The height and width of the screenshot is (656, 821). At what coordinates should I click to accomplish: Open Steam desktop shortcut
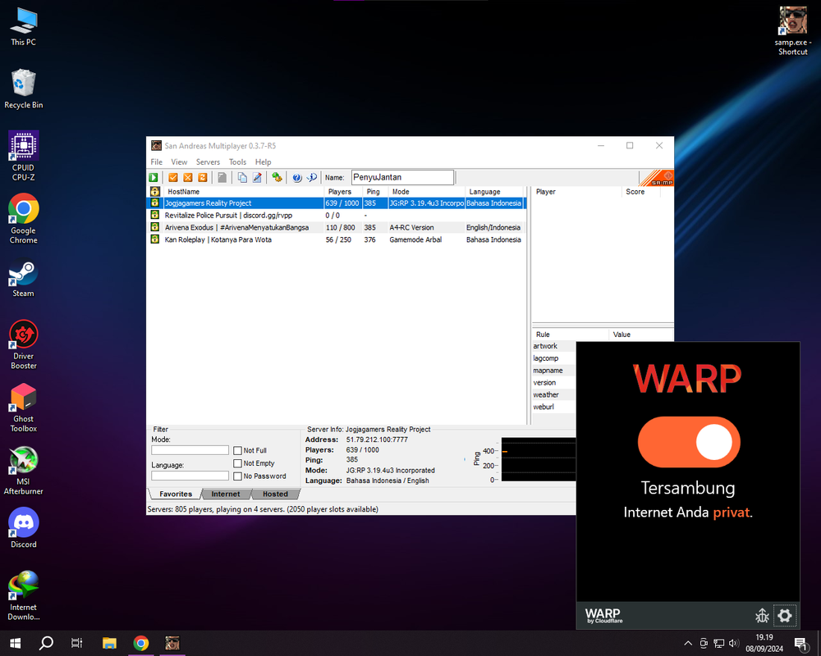[24, 280]
